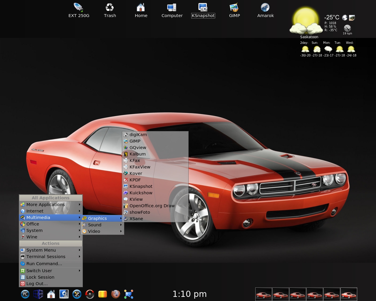
Task: Choose Log Out... from the Actions menu
Action: point(51,284)
